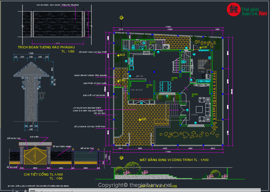The height and width of the screenshot is (192, 270).
Task: Click the 'MÁI NGÓI' annotation label
Action: (x=34, y=137)
